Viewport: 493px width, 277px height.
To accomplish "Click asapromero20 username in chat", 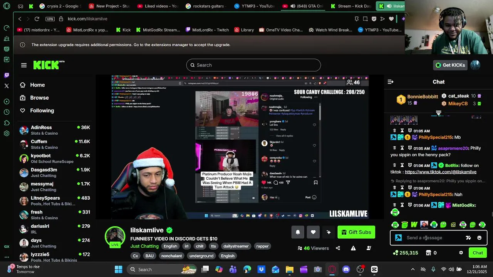I will [x=453, y=148].
